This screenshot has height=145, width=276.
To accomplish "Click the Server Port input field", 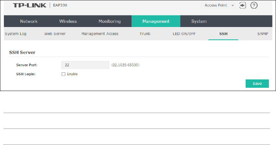I will pyautogui.click(x=85, y=65).
